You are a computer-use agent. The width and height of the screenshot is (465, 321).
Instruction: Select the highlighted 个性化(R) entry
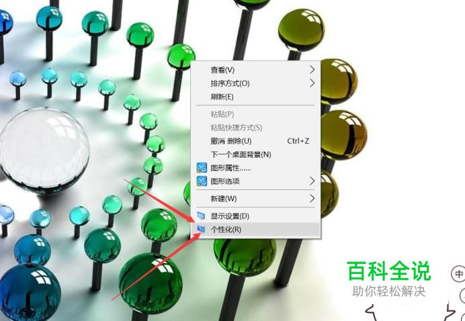pos(258,229)
